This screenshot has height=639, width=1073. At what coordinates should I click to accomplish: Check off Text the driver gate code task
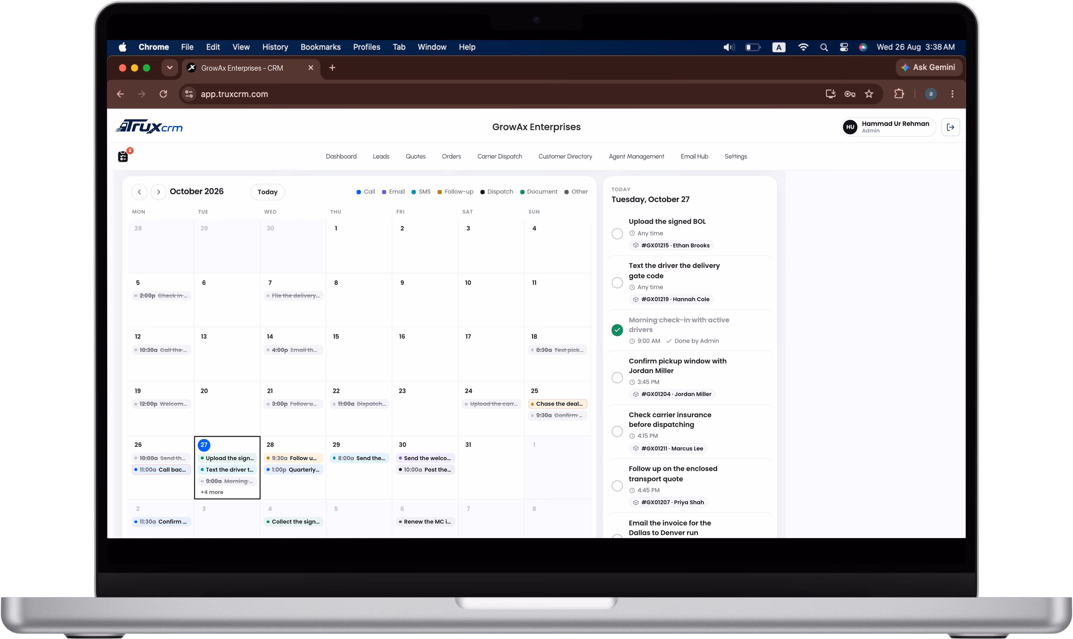(x=617, y=283)
